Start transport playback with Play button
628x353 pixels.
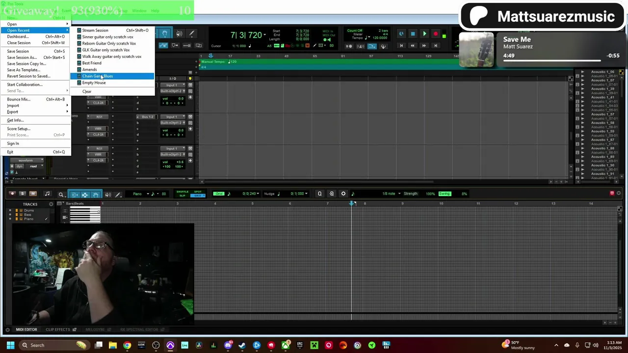point(424,34)
